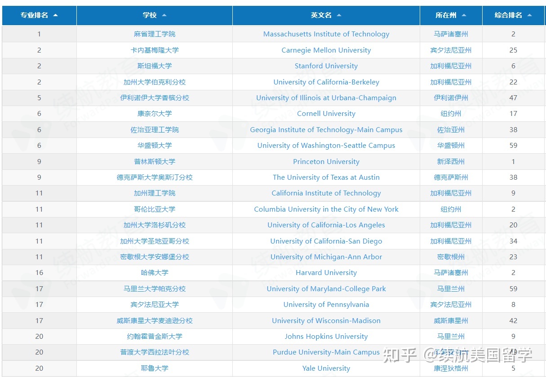The image size is (546, 377).
Task: Open Stanford University link
Action: [x=326, y=66]
